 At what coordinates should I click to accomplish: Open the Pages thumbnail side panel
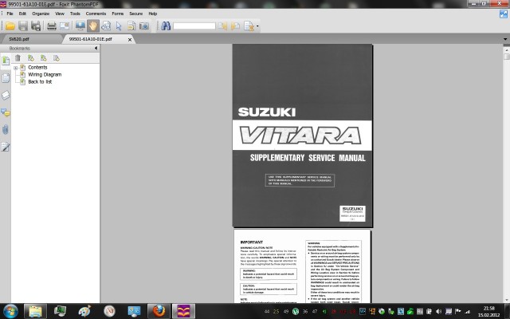(x=6, y=77)
